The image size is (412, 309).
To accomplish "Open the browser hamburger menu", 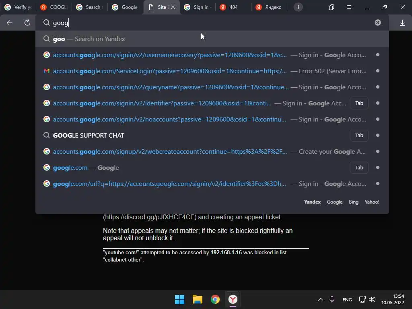I will [349, 7].
